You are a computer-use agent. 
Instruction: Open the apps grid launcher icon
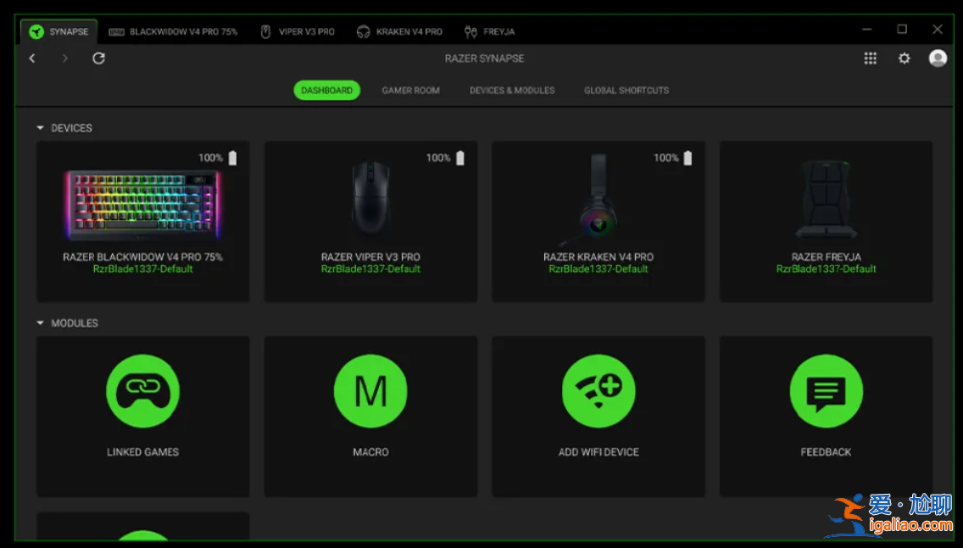870,58
